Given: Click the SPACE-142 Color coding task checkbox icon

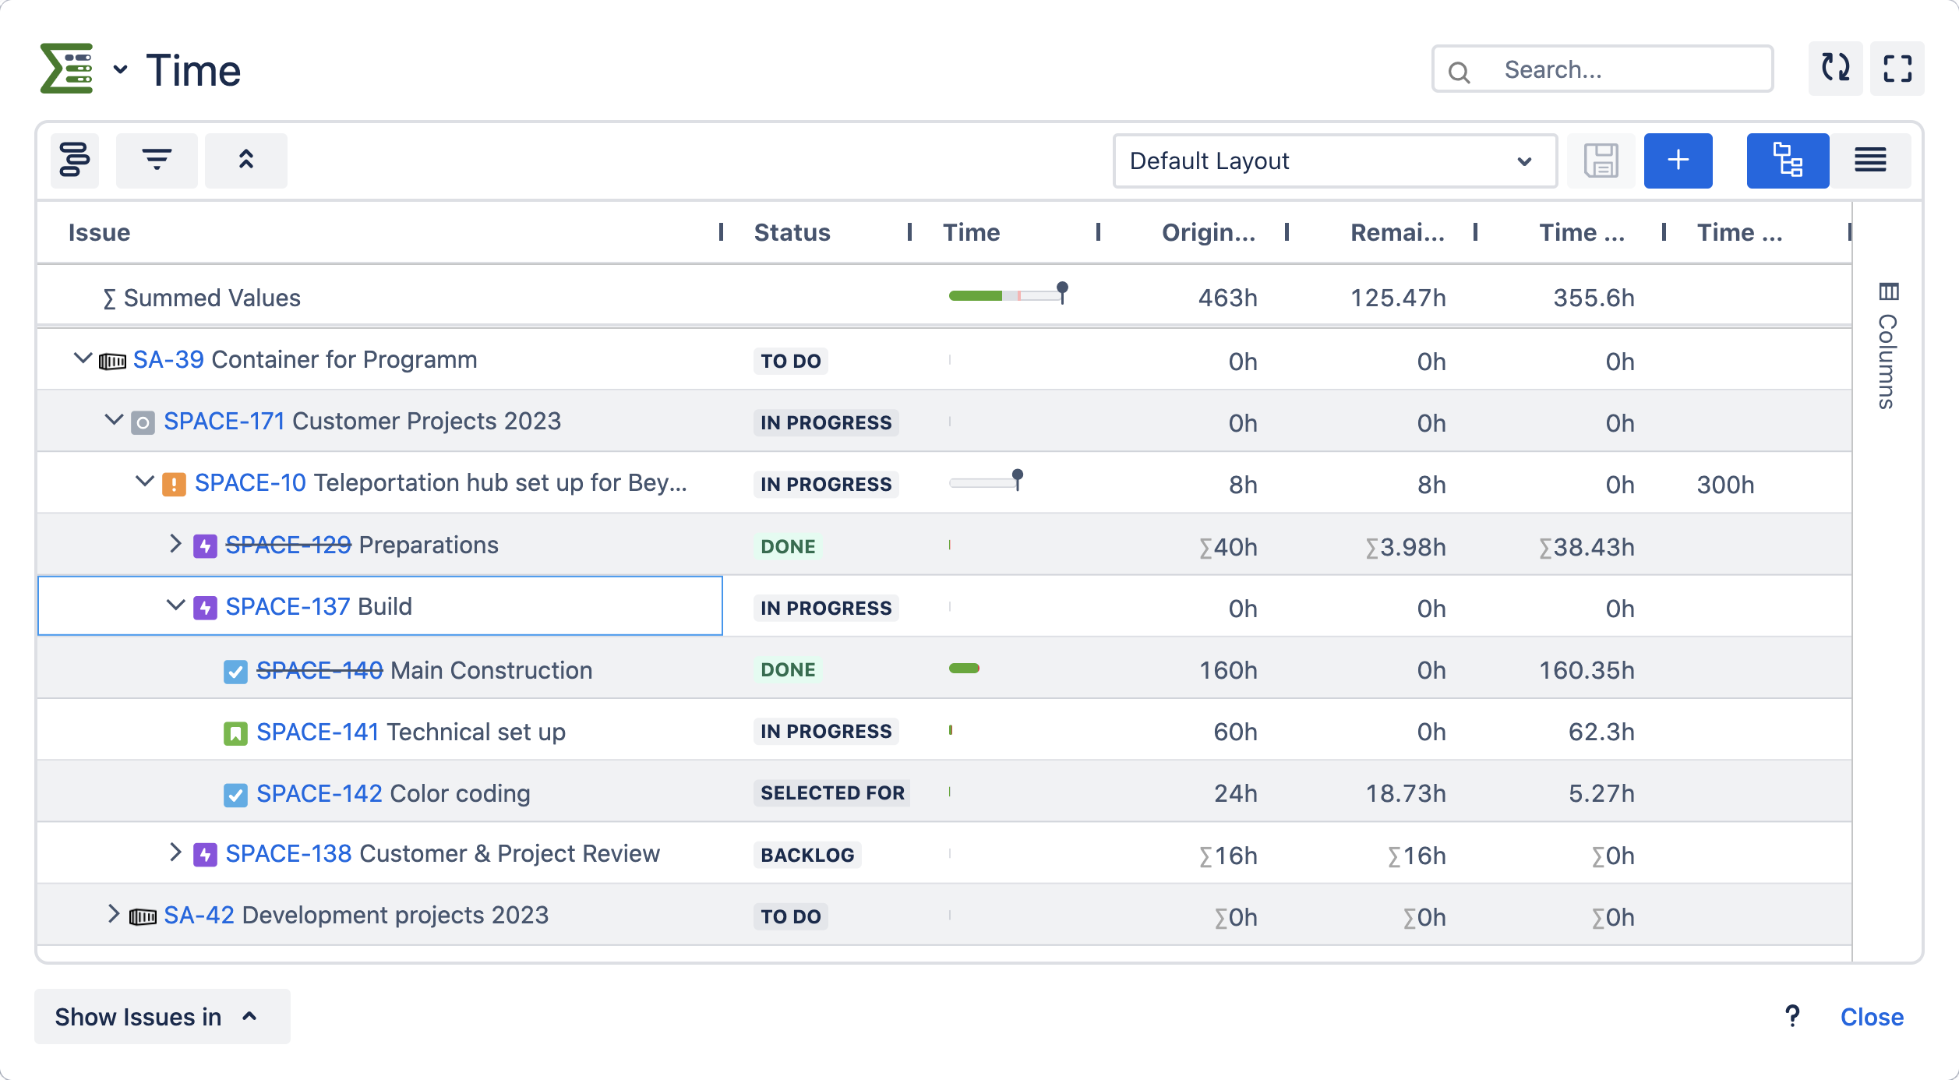Looking at the screenshot, I should point(235,795).
